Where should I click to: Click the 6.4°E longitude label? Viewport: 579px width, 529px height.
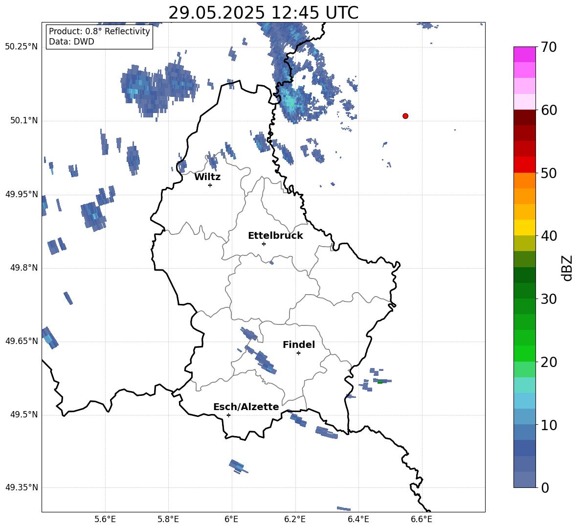point(358,519)
